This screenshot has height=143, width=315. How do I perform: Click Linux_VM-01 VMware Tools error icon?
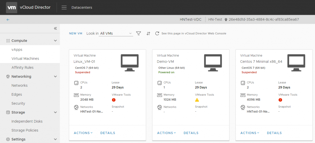point(114,100)
